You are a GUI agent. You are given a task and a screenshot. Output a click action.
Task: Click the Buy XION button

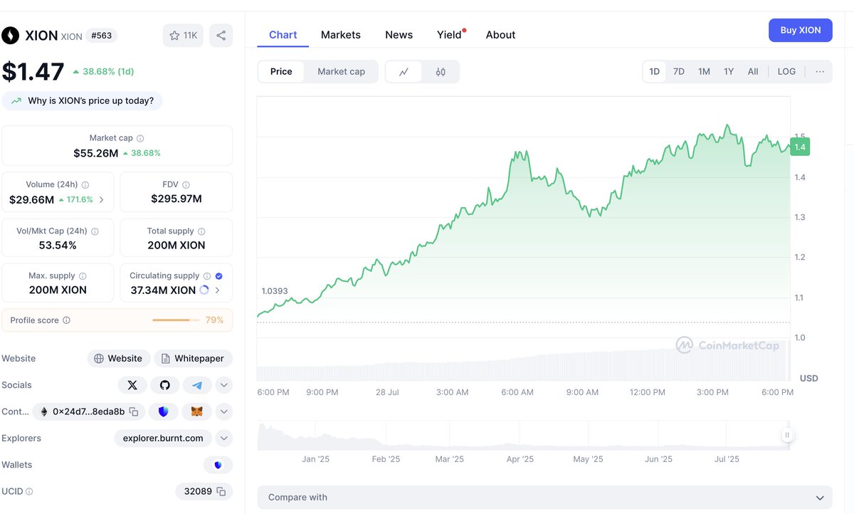(x=800, y=30)
